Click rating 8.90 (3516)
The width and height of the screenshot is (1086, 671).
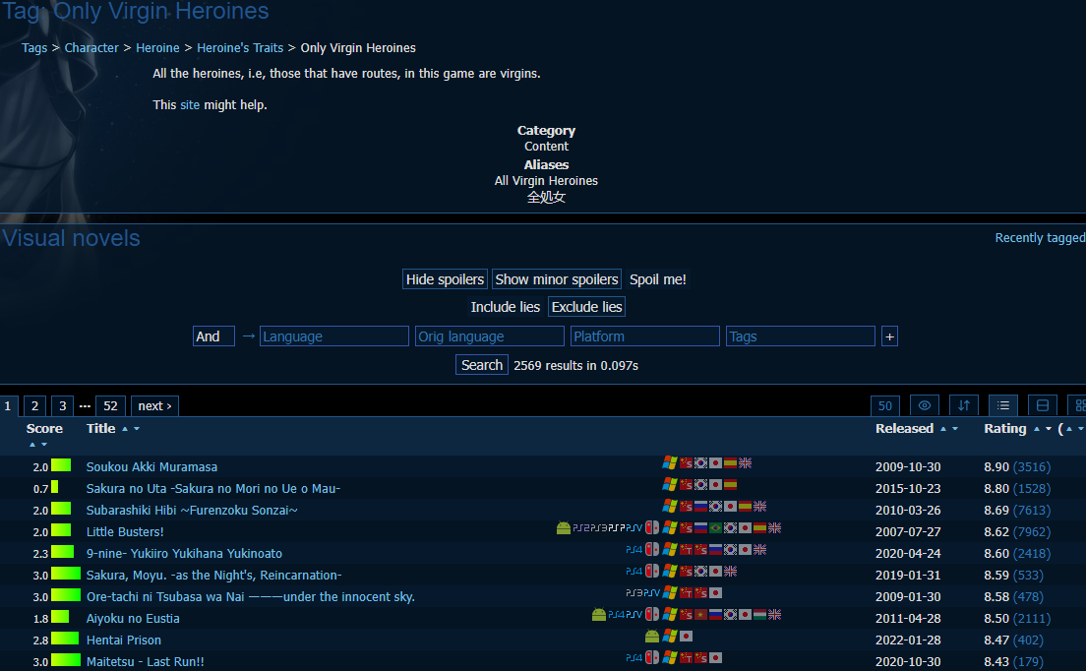[x=1017, y=467]
